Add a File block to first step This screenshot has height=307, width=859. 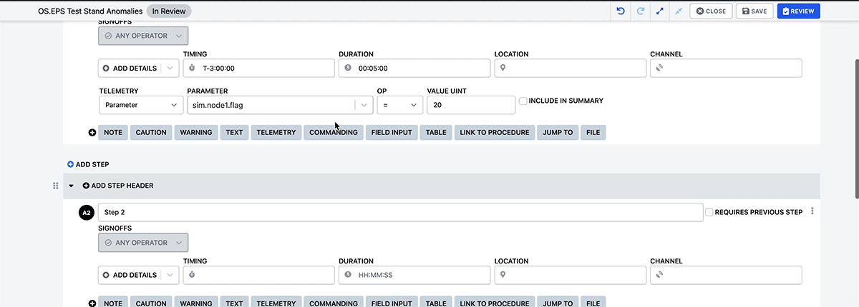[x=593, y=133]
